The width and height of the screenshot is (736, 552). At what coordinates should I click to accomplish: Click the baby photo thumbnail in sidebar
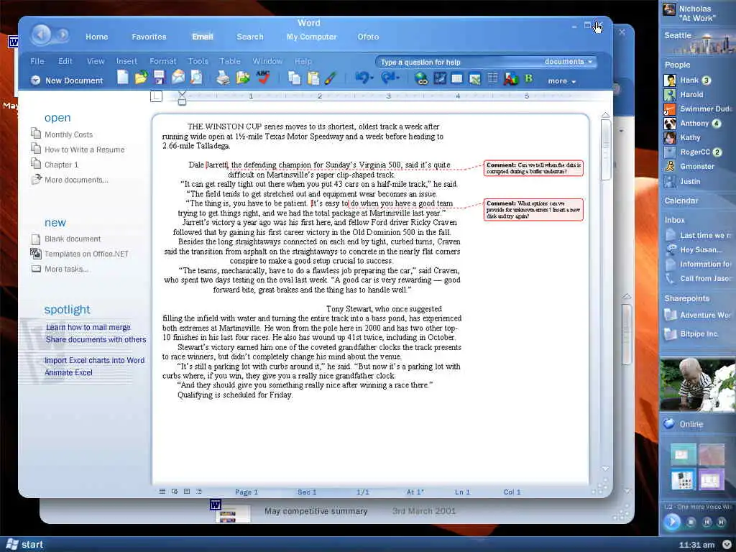(697, 385)
